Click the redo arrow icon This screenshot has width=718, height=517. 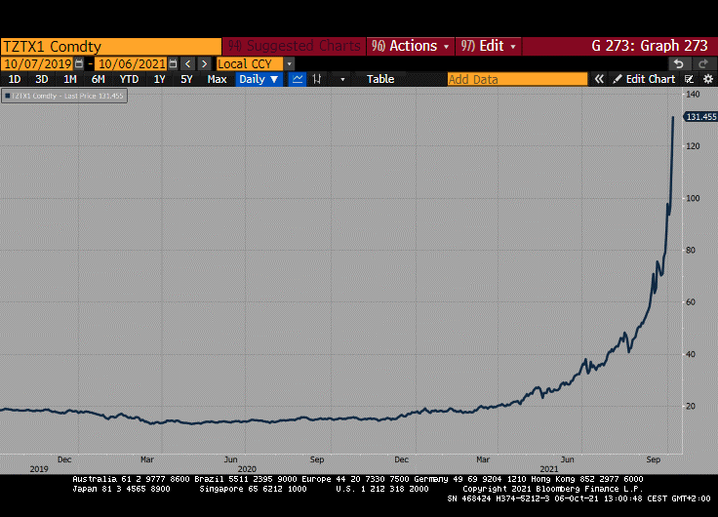coord(702,63)
